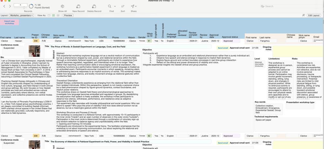Click the Find magnifier icon

110,6
